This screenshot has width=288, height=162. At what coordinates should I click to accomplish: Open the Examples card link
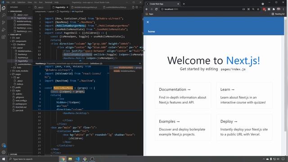pyautogui.click(x=183, y=128)
